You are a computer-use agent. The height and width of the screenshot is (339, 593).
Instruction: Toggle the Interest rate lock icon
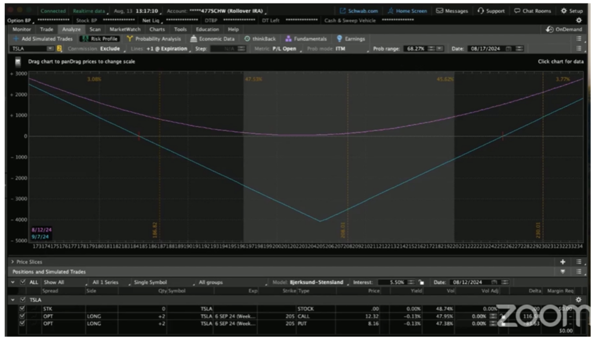coord(422,282)
